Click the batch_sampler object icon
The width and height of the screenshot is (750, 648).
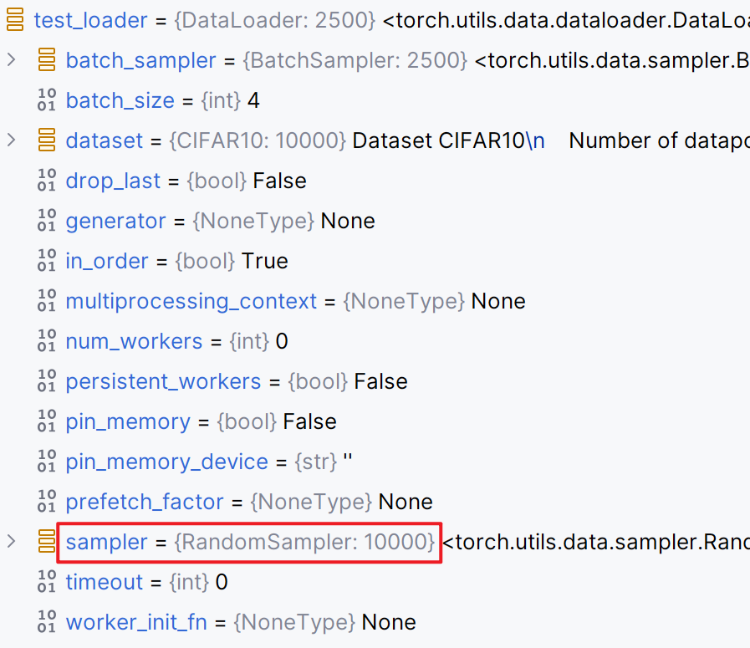coord(47,59)
